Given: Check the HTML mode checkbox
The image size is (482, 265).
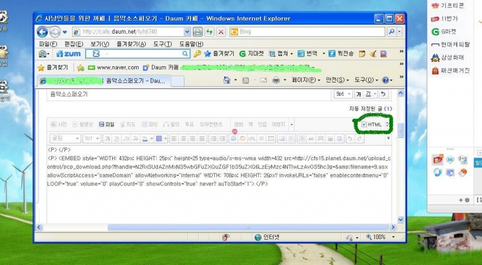Looking at the screenshot, I should point(364,124).
